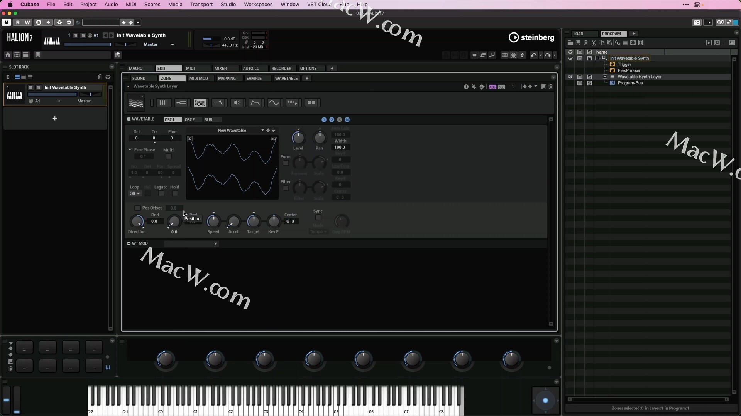The width and height of the screenshot is (741, 416).
Task: Collapse the WT MOD section
Action: pyautogui.click(x=129, y=243)
